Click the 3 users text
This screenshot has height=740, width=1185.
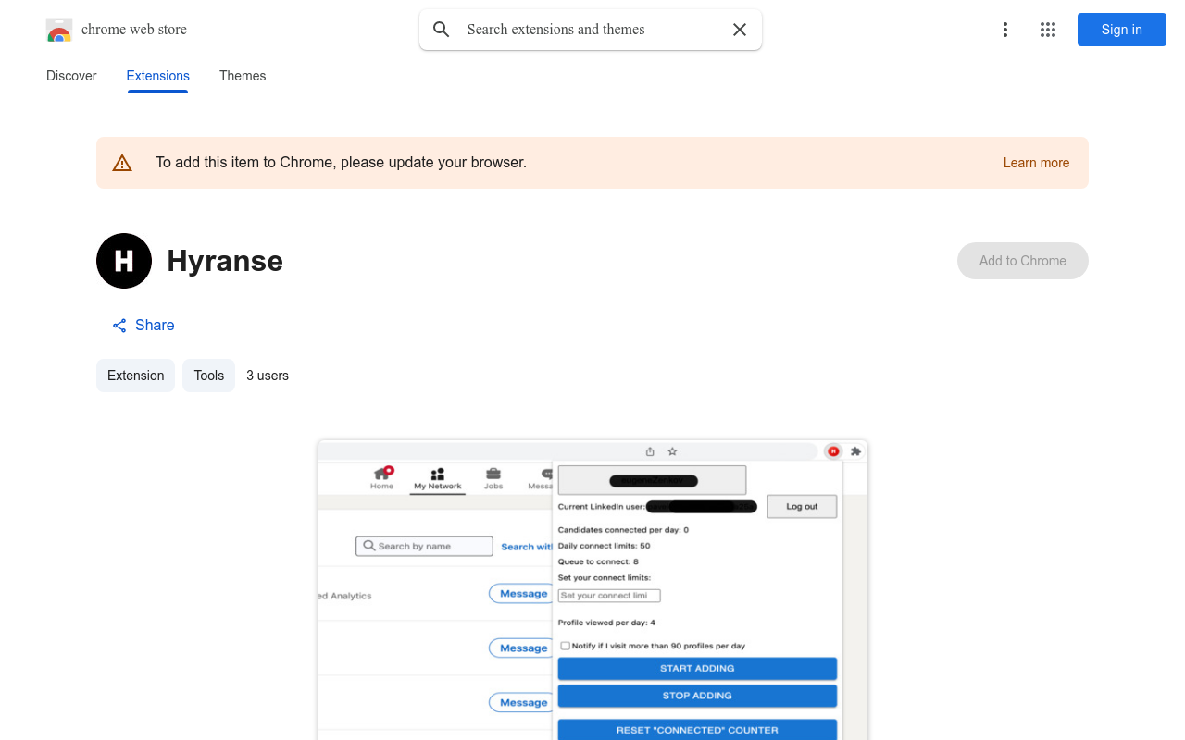coord(268,376)
